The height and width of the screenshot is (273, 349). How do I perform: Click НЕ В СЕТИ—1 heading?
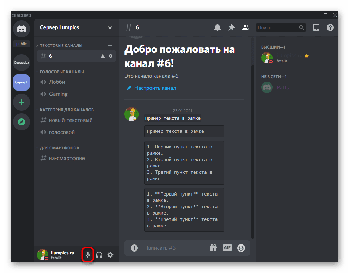(x=274, y=77)
